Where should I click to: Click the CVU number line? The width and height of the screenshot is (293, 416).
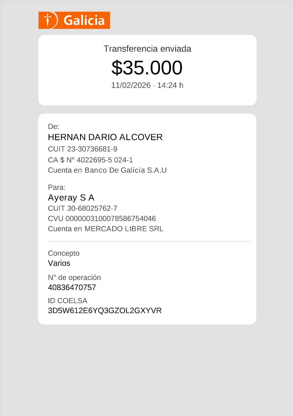tap(102, 219)
